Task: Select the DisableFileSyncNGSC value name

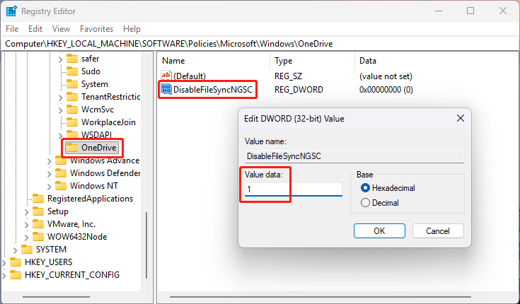Action: click(x=213, y=90)
